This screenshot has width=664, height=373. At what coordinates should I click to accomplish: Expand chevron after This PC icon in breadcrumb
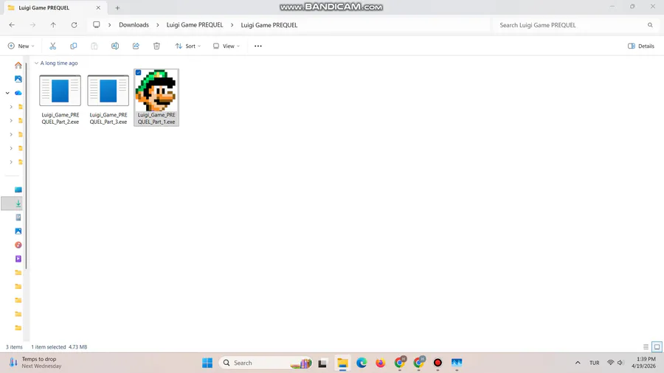click(x=109, y=25)
